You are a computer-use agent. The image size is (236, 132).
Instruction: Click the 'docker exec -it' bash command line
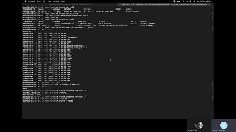coord(58,27)
